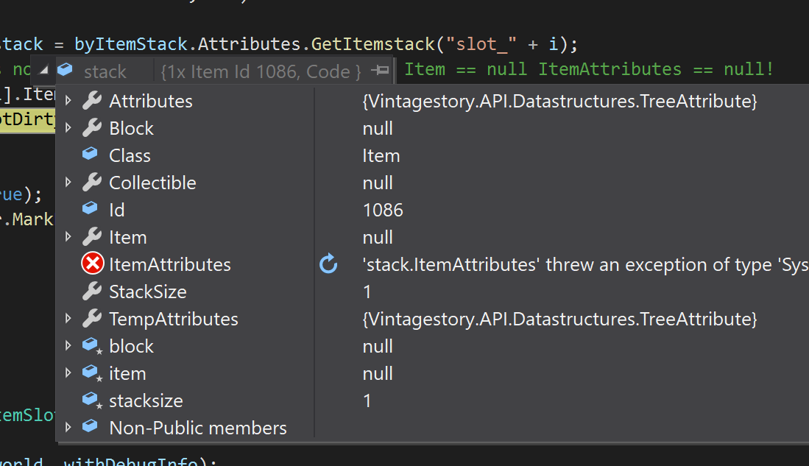Click the TreeAttribute value of Attributes
The width and height of the screenshot is (809, 466).
point(559,101)
